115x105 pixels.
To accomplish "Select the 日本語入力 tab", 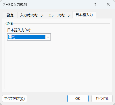I will click(84, 15).
